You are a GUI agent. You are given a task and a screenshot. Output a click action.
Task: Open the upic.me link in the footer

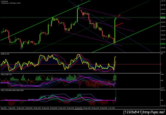pos(154,112)
